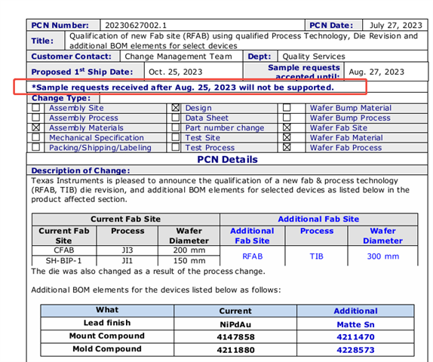Click the CFAB cell
433x362 pixels.
(x=64, y=250)
